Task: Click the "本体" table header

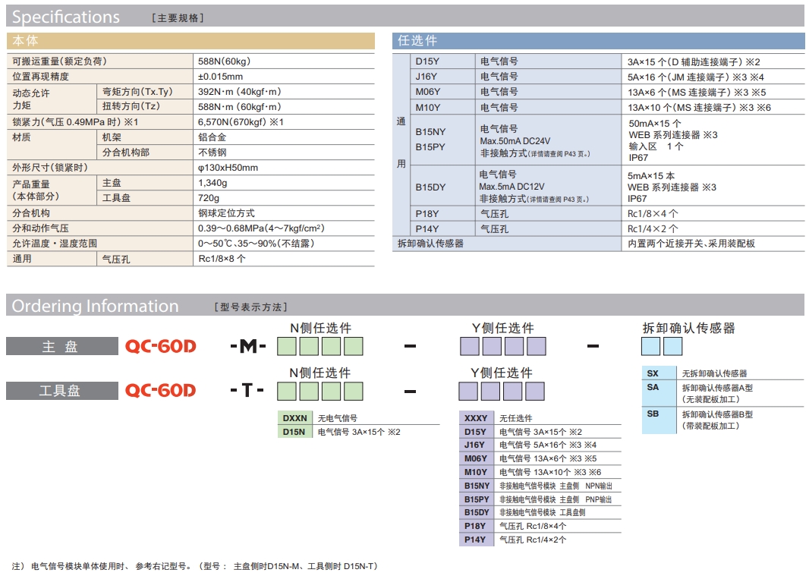Action: 25,41
